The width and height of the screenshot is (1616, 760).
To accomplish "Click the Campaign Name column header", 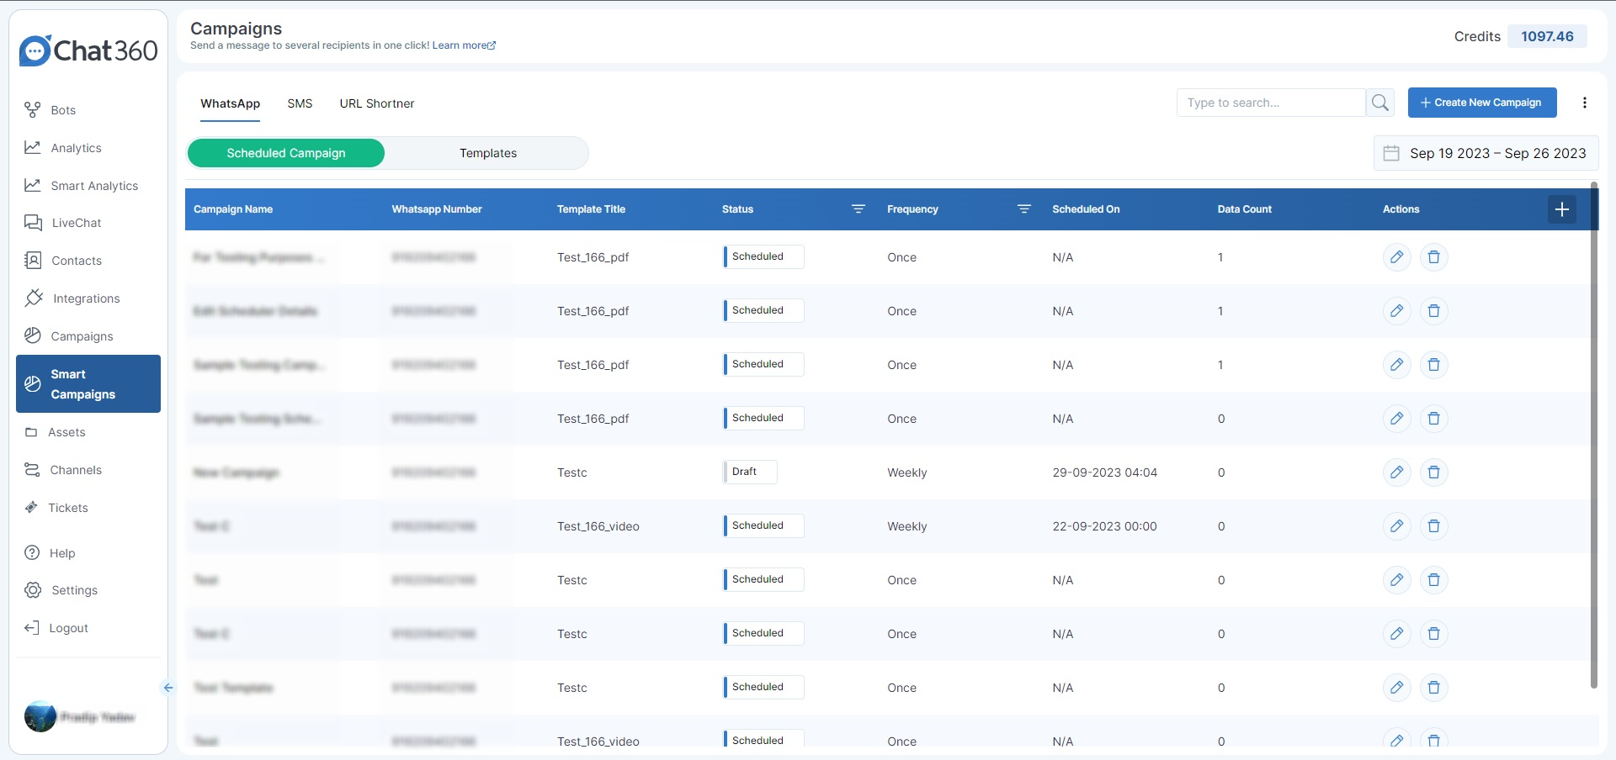I will click(x=233, y=209).
